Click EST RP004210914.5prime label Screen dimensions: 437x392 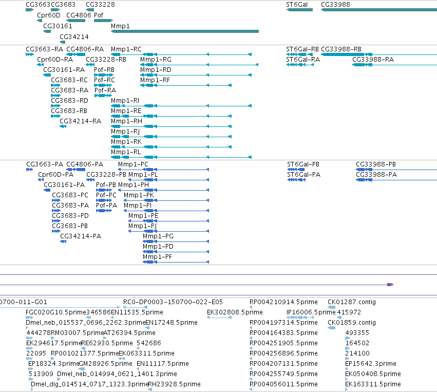pos(283,302)
